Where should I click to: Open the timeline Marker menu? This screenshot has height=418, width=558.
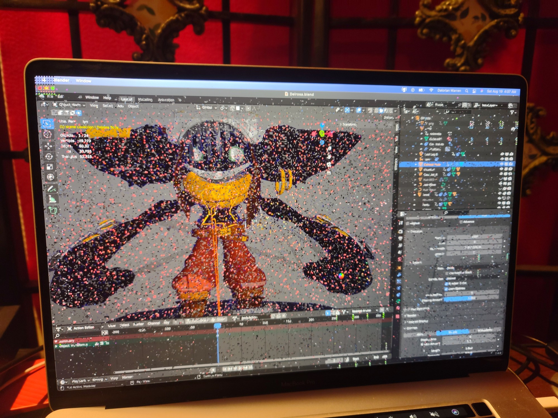pos(127,377)
